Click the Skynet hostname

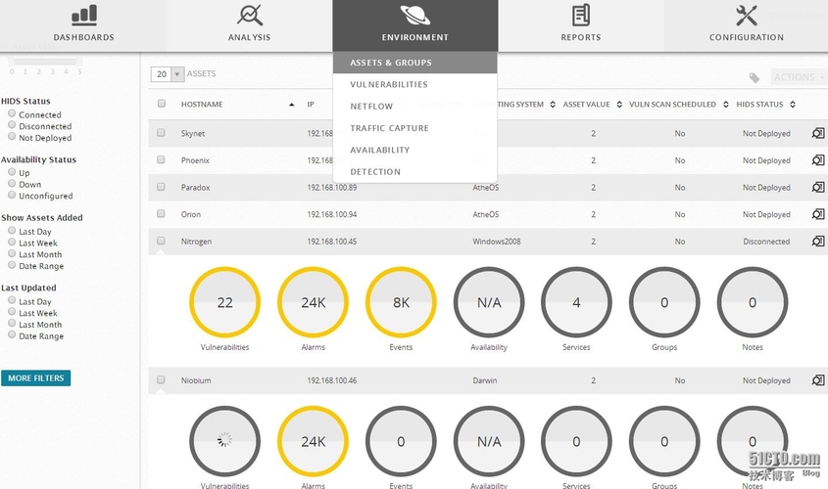click(x=193, y=133)
